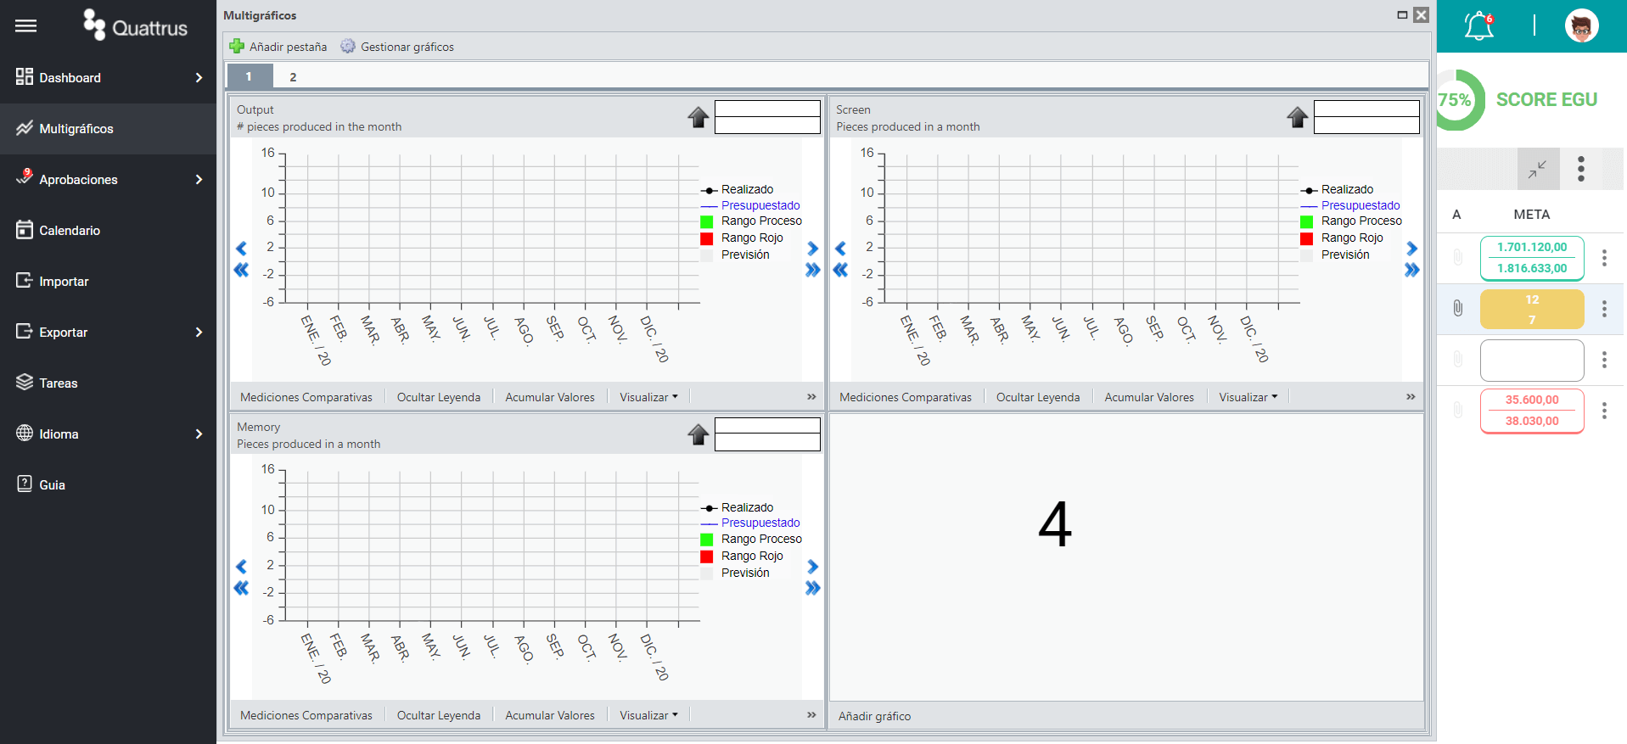This screenshot has width=1627, height=744.
Task: Click the up arrow in Output chart
Action: point(698,117)
